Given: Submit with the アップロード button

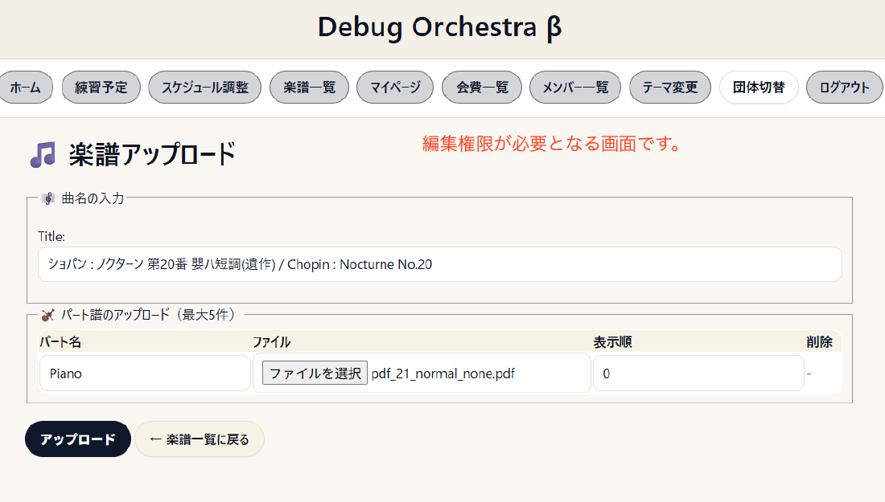Looking at the screenshot, I should click(x=78, y=439).
